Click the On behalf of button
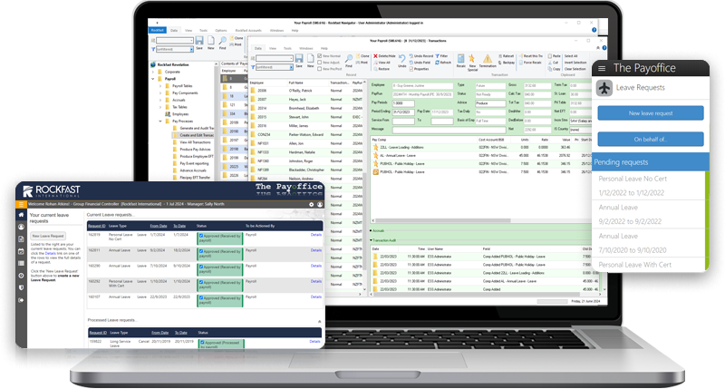 [651, 140]
